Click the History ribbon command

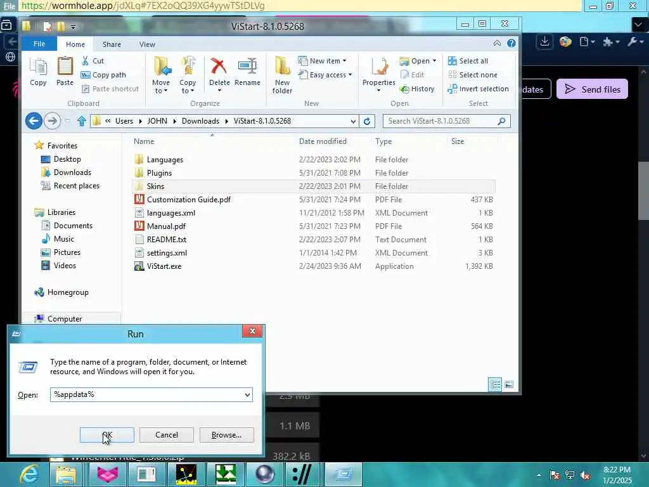coord(417,89)
